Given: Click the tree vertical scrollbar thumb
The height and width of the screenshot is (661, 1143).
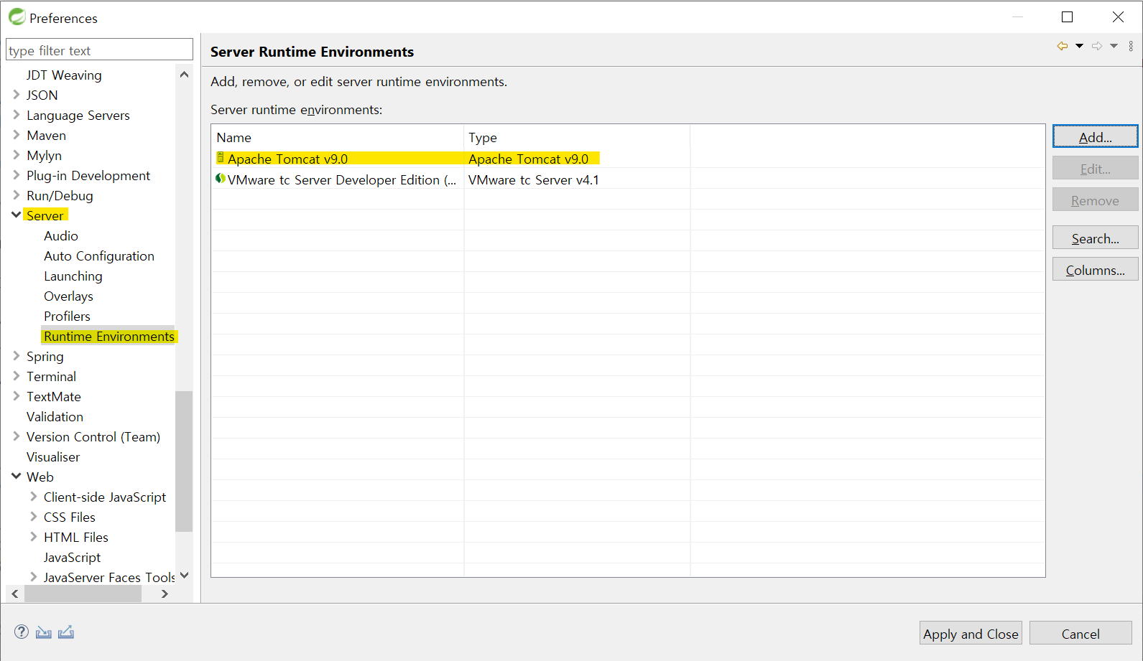Looking at the screenshot, I should (184, 461).
